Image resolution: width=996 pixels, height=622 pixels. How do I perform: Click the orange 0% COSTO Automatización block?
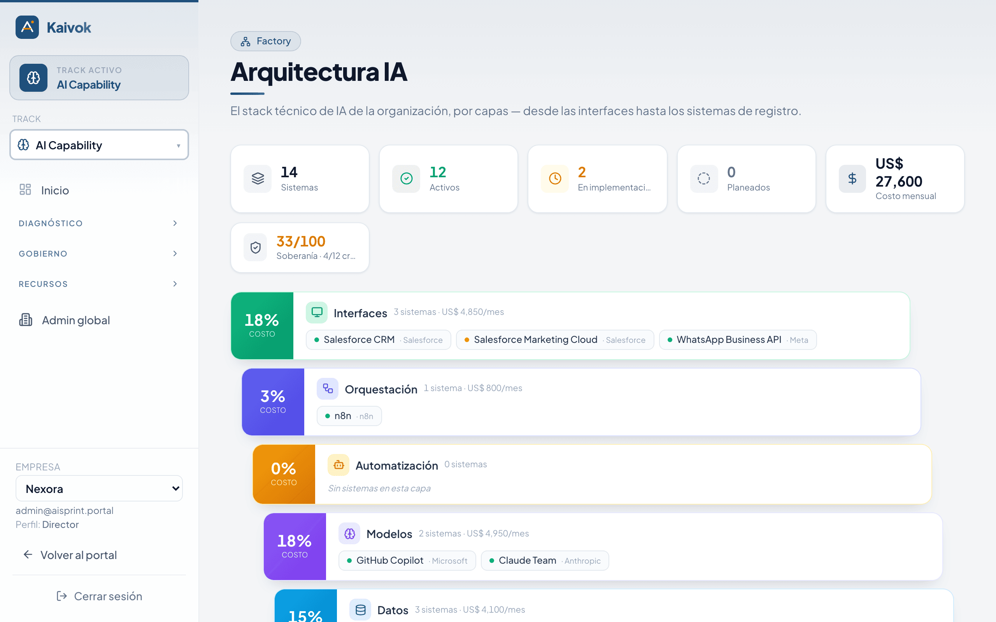pos(284,474)
